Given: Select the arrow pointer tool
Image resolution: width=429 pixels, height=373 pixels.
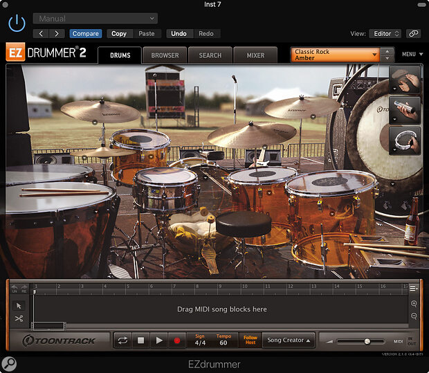Looking at the screenshot, I should [19, 306].
